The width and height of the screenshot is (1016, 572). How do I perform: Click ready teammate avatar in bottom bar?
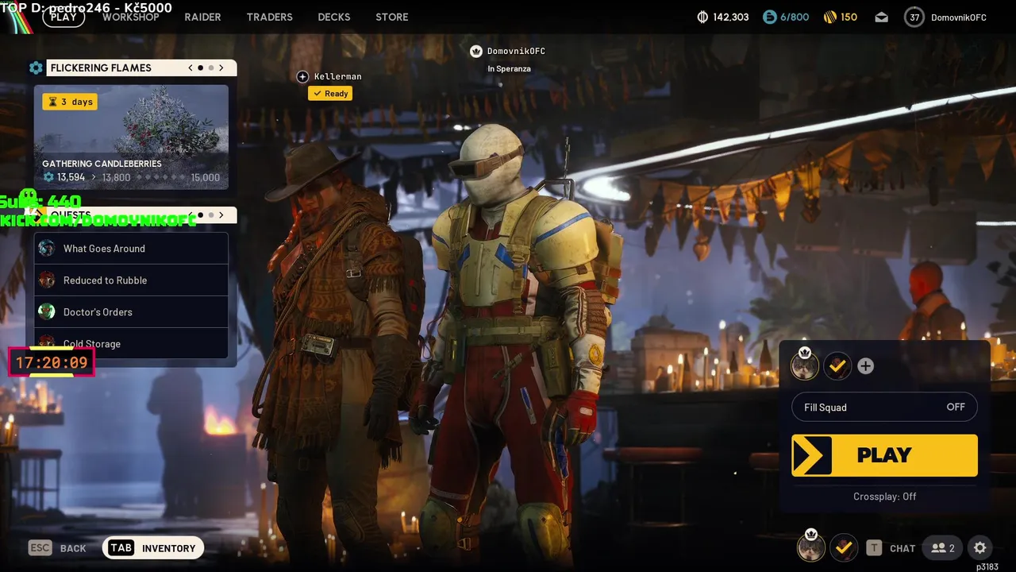point(844,547)
